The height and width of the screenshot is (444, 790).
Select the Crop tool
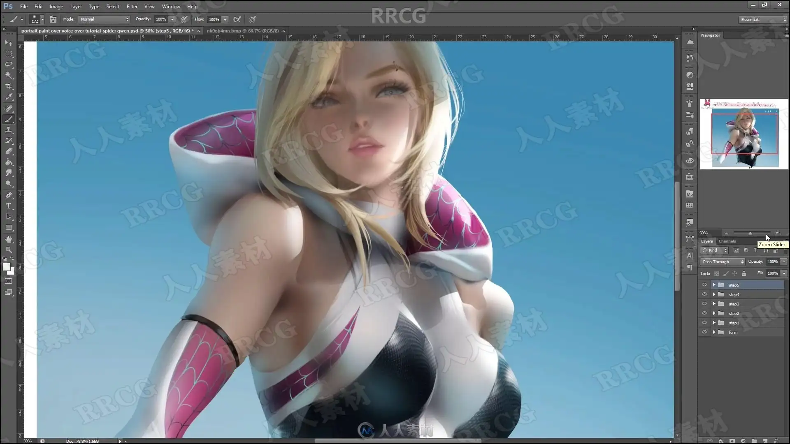tap(9, 86)
